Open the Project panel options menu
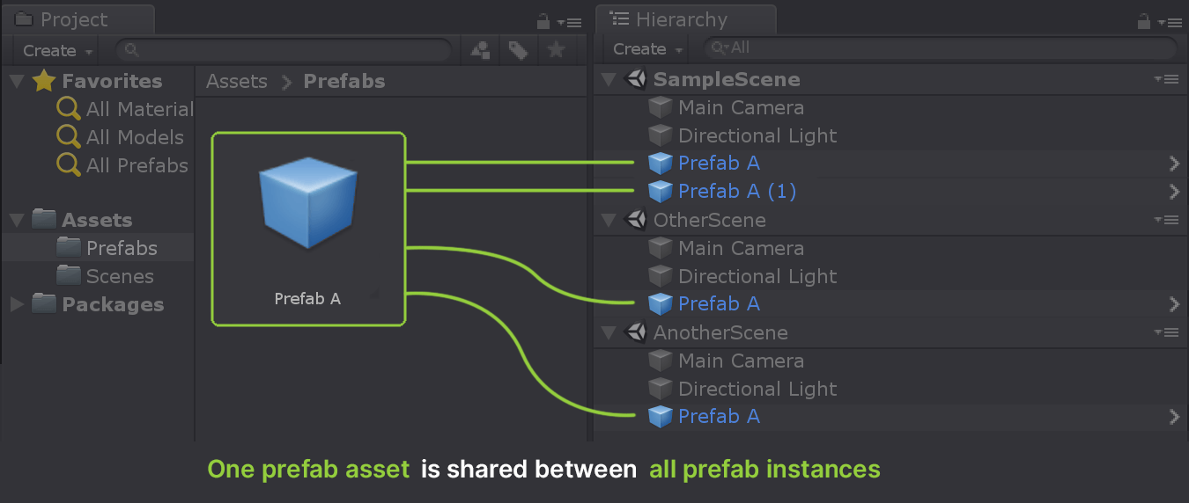1189x503 pixels. point(570,22)
